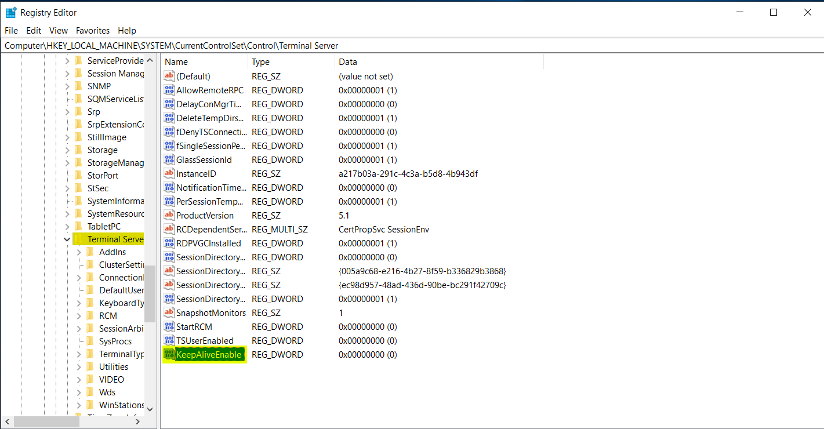
Task: Expand the WinStations subkey
Action: [x=79, y=405]
